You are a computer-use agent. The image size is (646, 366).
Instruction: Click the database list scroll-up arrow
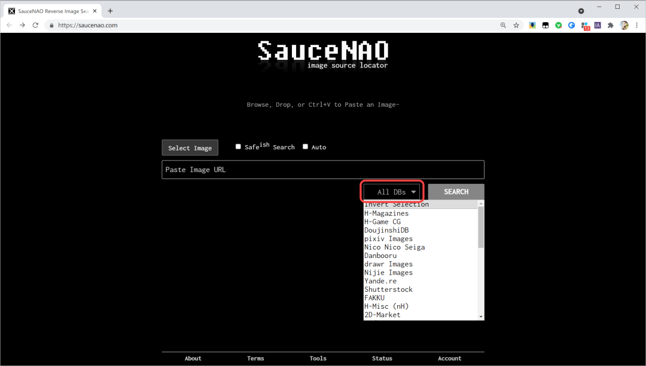481,204
